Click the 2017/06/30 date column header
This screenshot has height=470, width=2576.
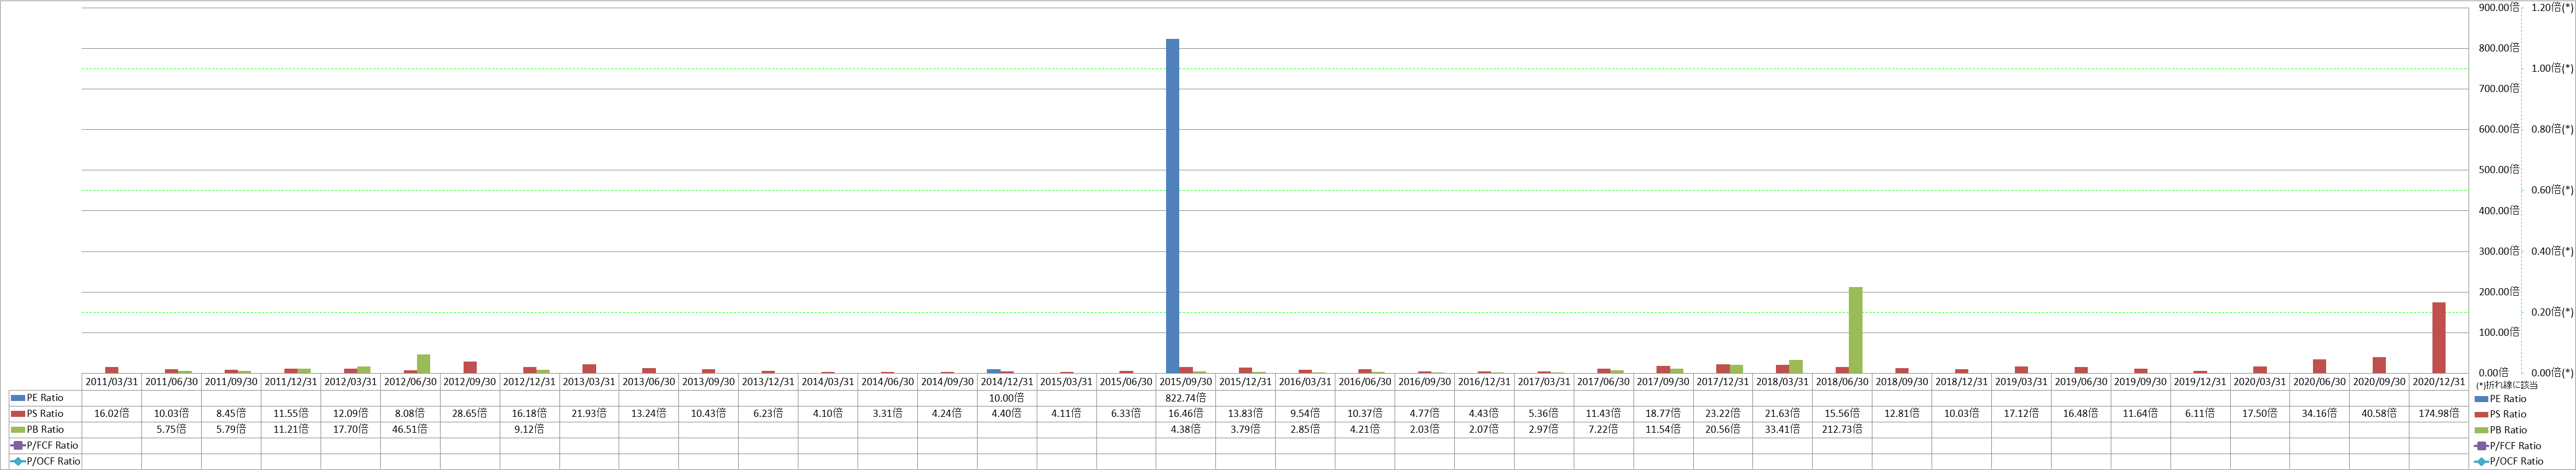pos(1604,382)
